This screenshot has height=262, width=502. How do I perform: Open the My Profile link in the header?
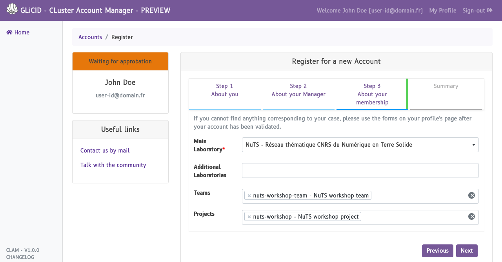(x=443, y=11)
